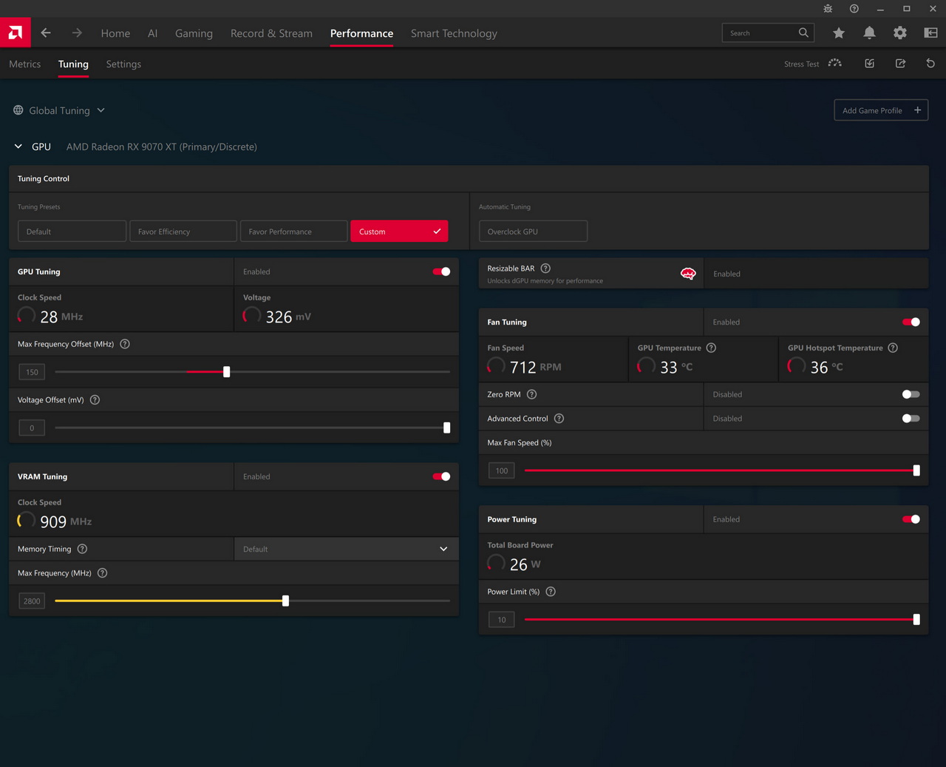The width and height of the screenshot is (946, 767).
Task: Start the Stress Test gauge icon
Action: [x=835, y=64]
